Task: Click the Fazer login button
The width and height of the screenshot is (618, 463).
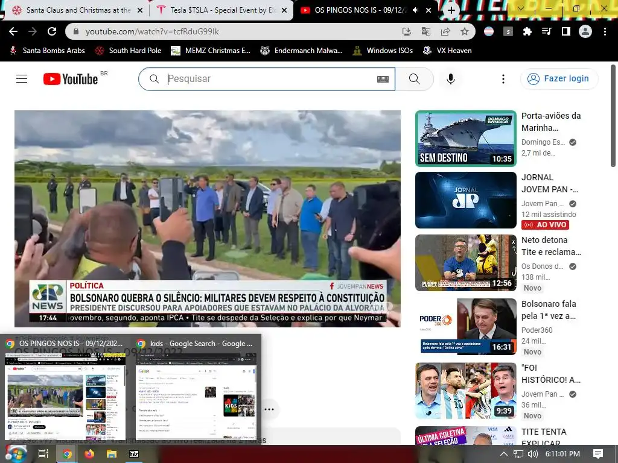Action: click(x=559, y=79)
